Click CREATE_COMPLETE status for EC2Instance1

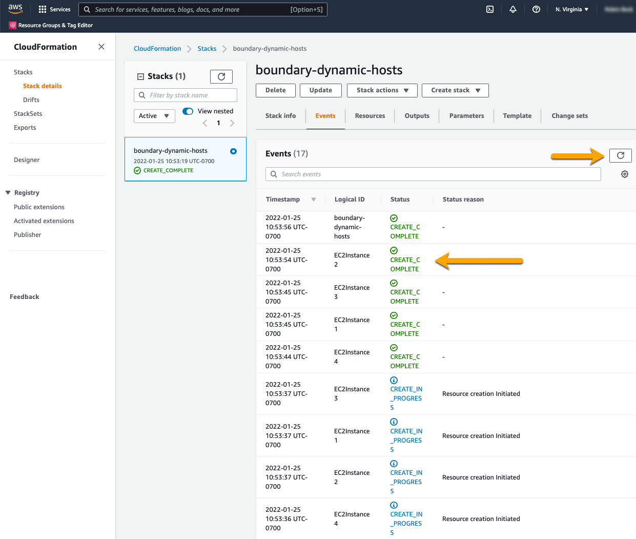pos(405,325)
